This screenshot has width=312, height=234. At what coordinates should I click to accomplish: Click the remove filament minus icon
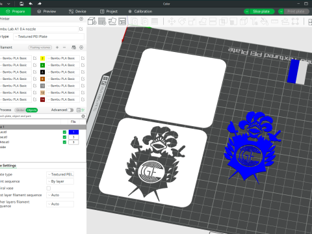coord(64,47)
